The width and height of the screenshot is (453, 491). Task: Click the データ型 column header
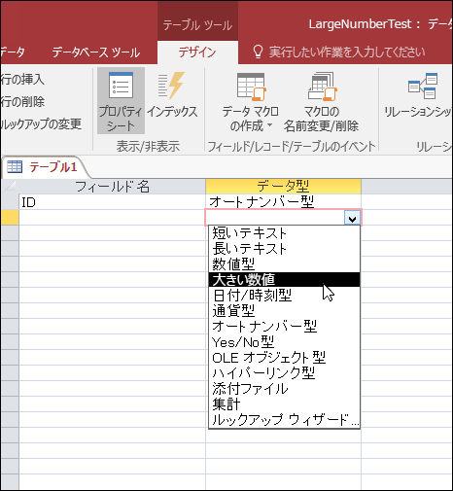[x=283, y=187]
